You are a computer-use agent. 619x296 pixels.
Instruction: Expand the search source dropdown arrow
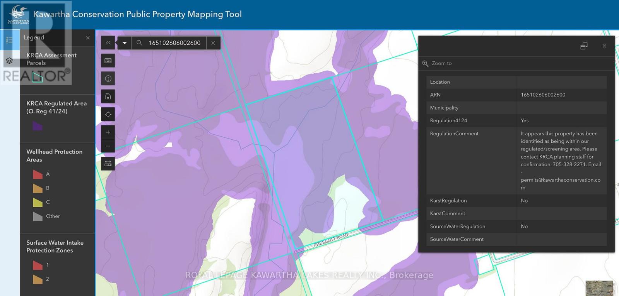pyautogui.click(x=125, y=43)
